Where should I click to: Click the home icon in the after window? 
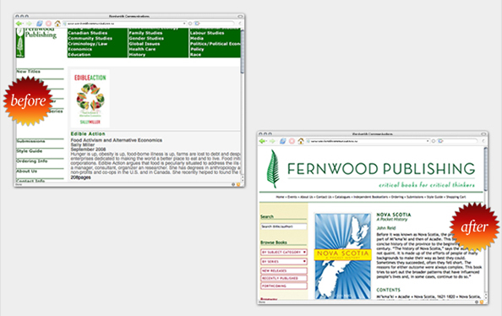(301, 141)
